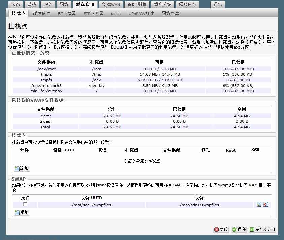
Task: Click the /dev/root filesystem cell
Action: pyautogui.click(x=46, y=69)
